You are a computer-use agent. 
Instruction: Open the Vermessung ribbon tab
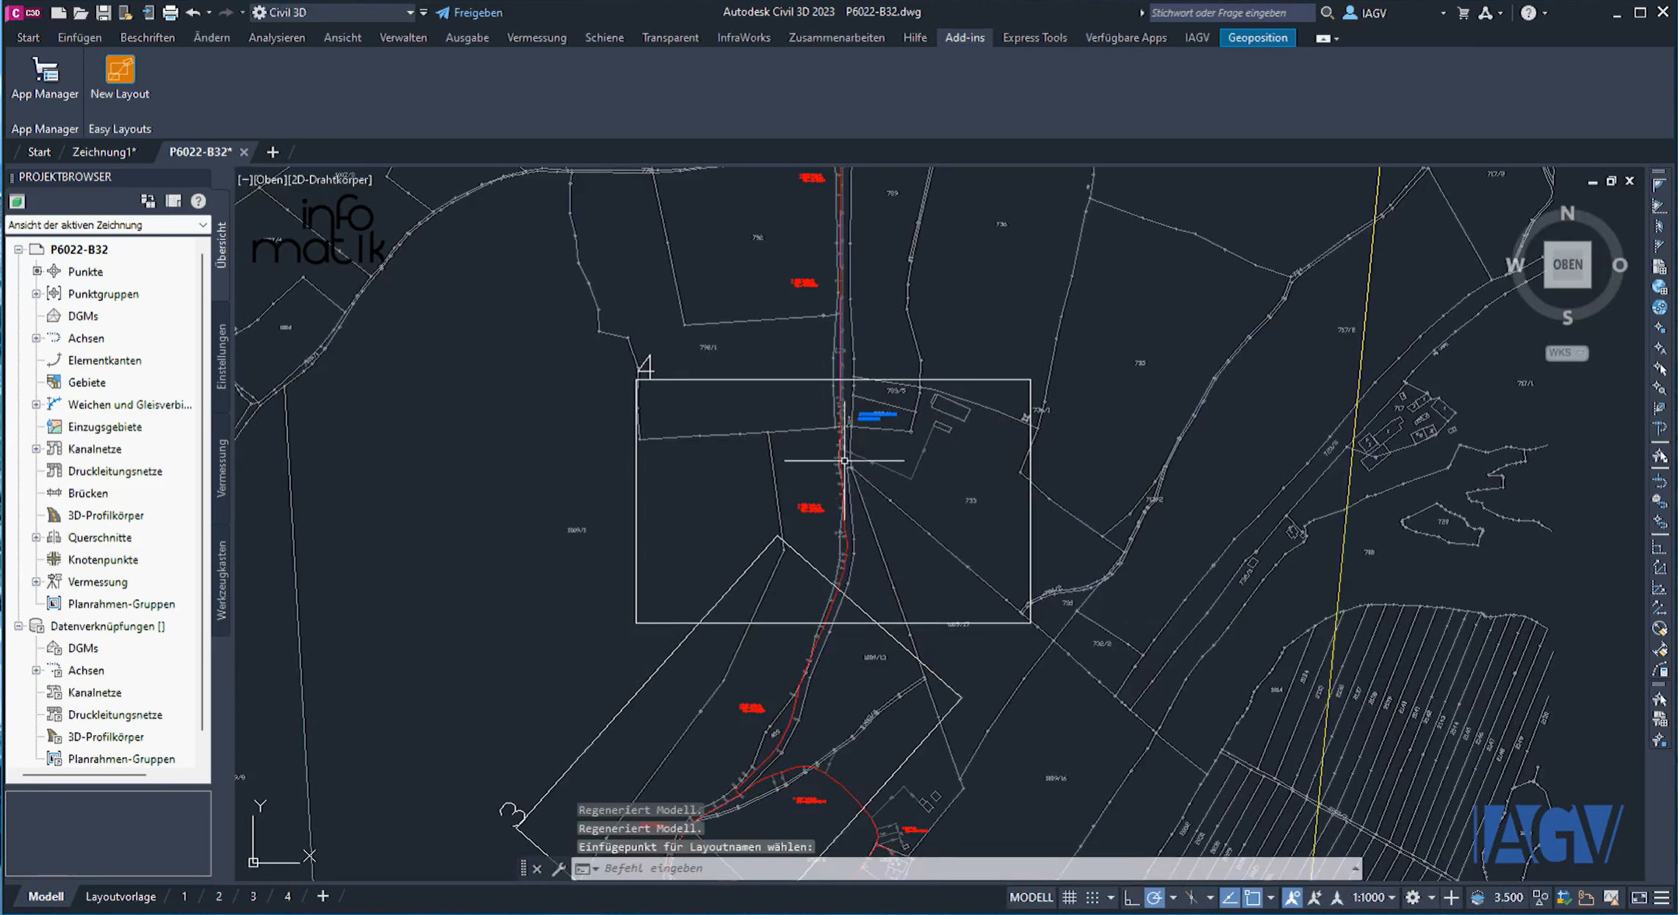tap(536, 37)
